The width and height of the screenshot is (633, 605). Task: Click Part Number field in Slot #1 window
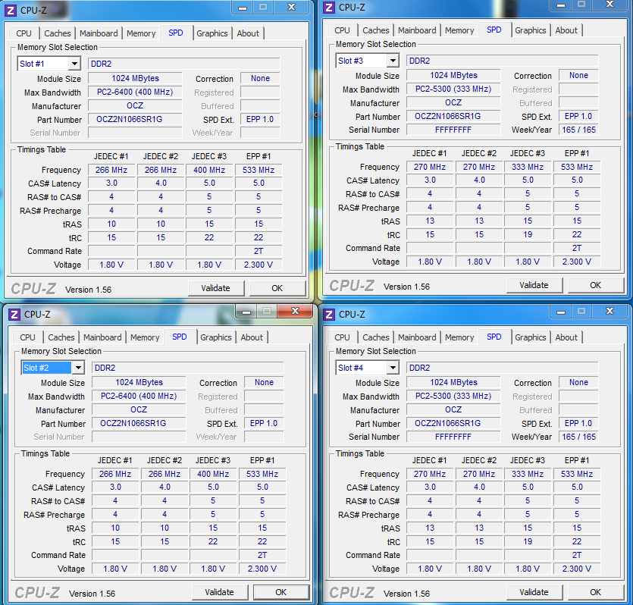(135, 119)
